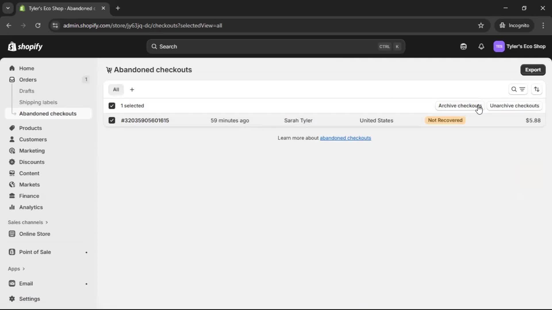Open the notifications bell
The image size is (552, 310).
pyautogui.click(x=482, y=46)
